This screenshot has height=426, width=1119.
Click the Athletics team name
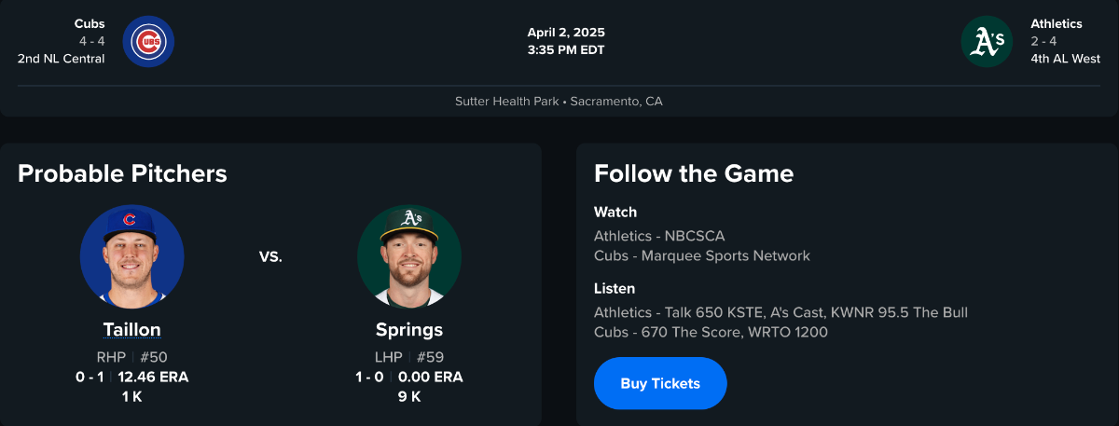(x=1056, y=23)
